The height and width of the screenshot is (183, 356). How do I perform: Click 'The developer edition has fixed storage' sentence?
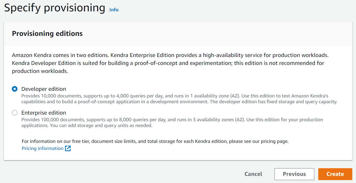[273, 102]
